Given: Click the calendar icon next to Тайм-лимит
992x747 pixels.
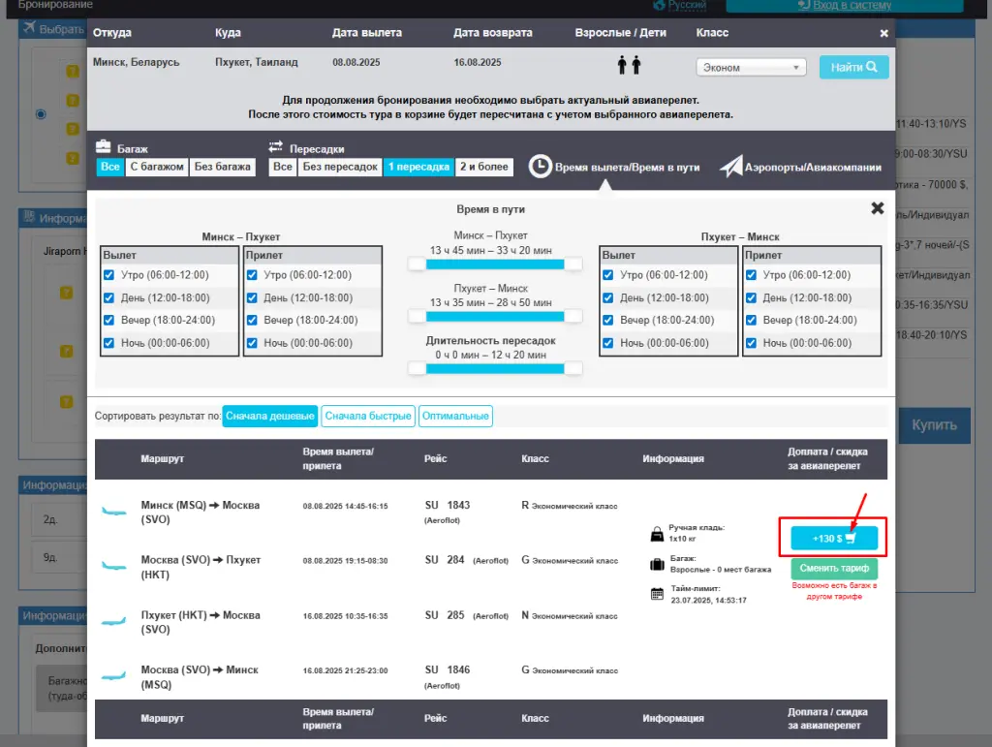Looking at the screenshot, I should coord(657,594).
